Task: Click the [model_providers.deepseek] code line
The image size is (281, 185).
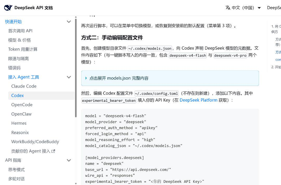Action: (x=115, y=158)
